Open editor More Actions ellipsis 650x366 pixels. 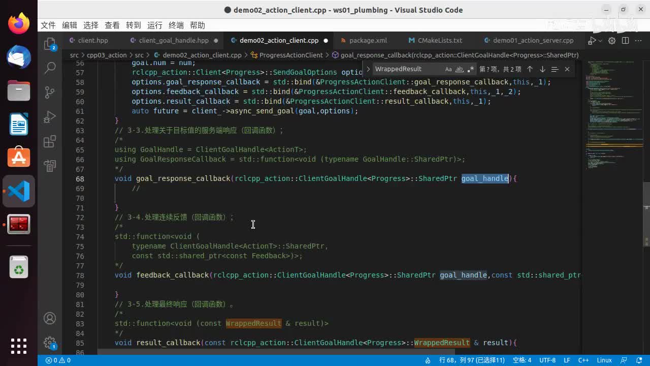pos(638,41)
